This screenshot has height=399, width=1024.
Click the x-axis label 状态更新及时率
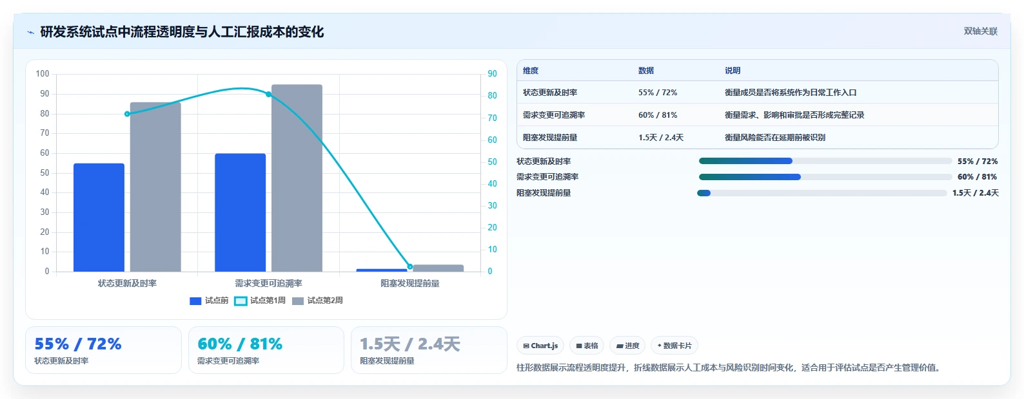tap(127, 283)
